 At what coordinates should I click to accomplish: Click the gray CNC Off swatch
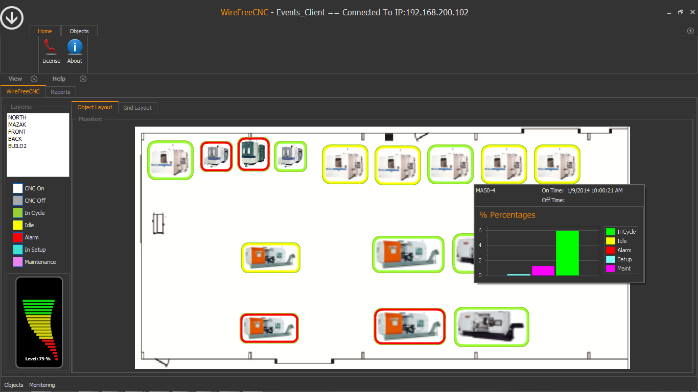point(18,201)
